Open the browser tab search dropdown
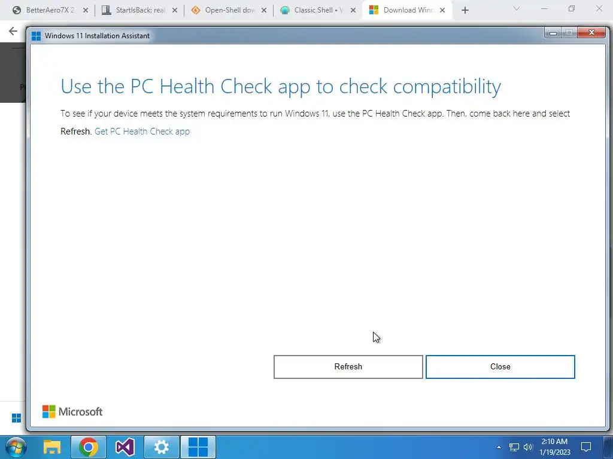The height and width of the screenshot is (459, 613). (517, 8)
